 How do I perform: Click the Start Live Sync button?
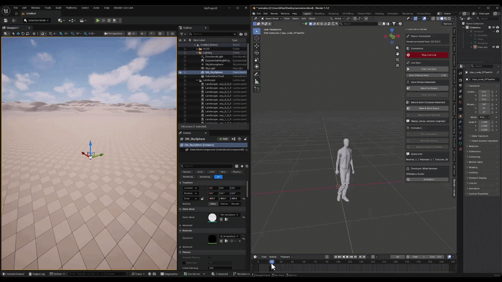click(x=427, y=69)
